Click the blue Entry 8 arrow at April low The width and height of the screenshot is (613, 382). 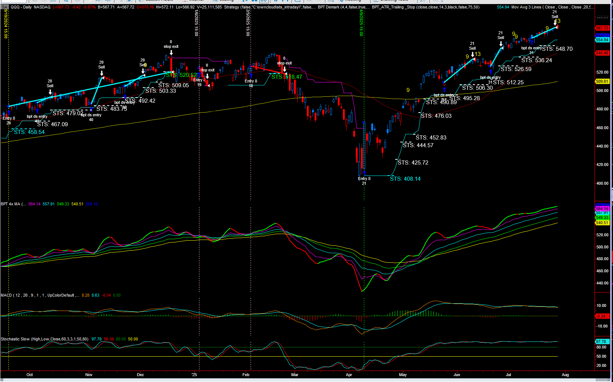(364, 172)
